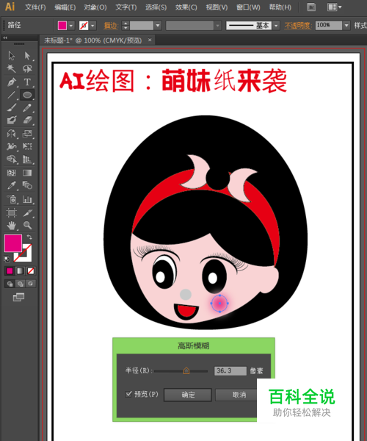The width and height of the screenshot is (367, 441).
Task: Open the 文字(T) menu
Action: point(126,7)
